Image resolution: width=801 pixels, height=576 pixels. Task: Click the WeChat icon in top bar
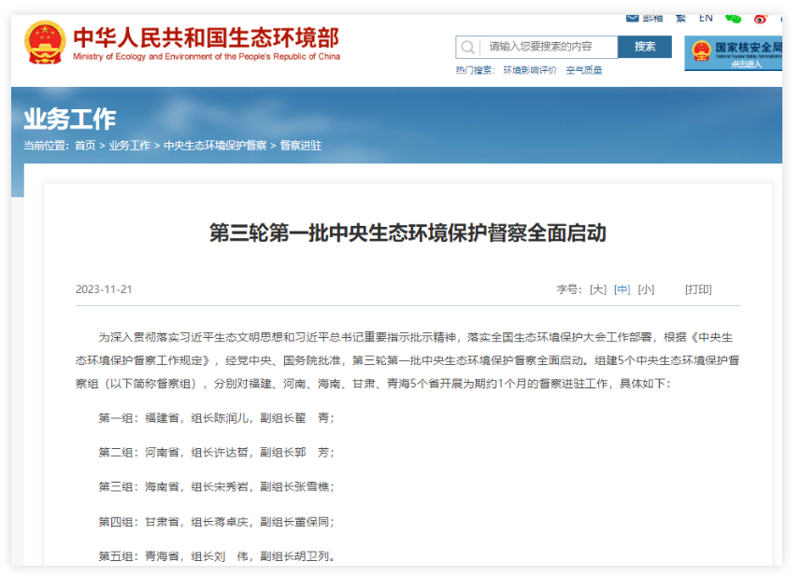pyautogui.click(x=734, y=19)
